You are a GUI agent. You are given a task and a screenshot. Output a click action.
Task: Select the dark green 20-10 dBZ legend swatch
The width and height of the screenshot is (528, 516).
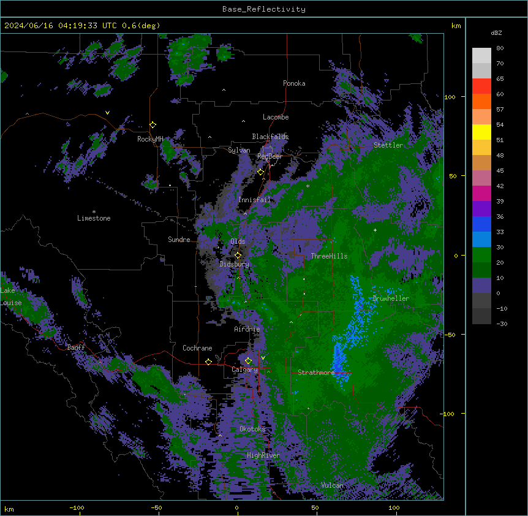[x=481, y=270]
